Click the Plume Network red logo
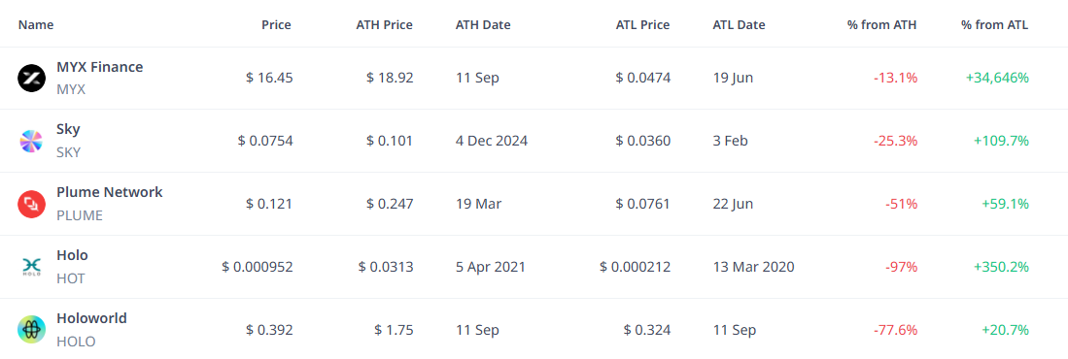1068x359 pixels. click(x=31, y=204)
